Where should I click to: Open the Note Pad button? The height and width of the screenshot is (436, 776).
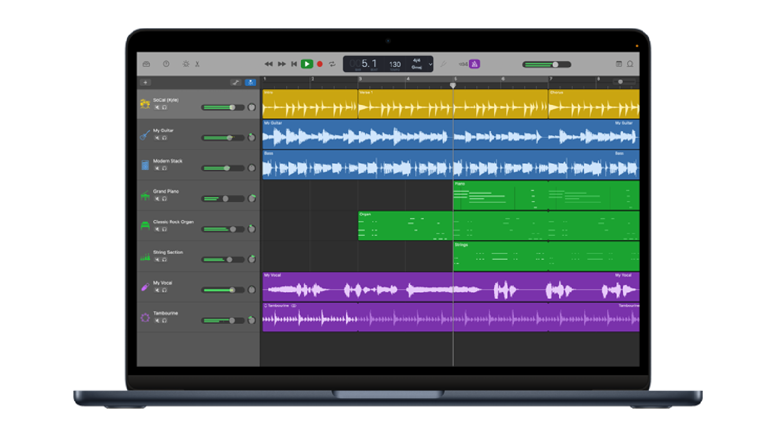[x=619, y=64]
